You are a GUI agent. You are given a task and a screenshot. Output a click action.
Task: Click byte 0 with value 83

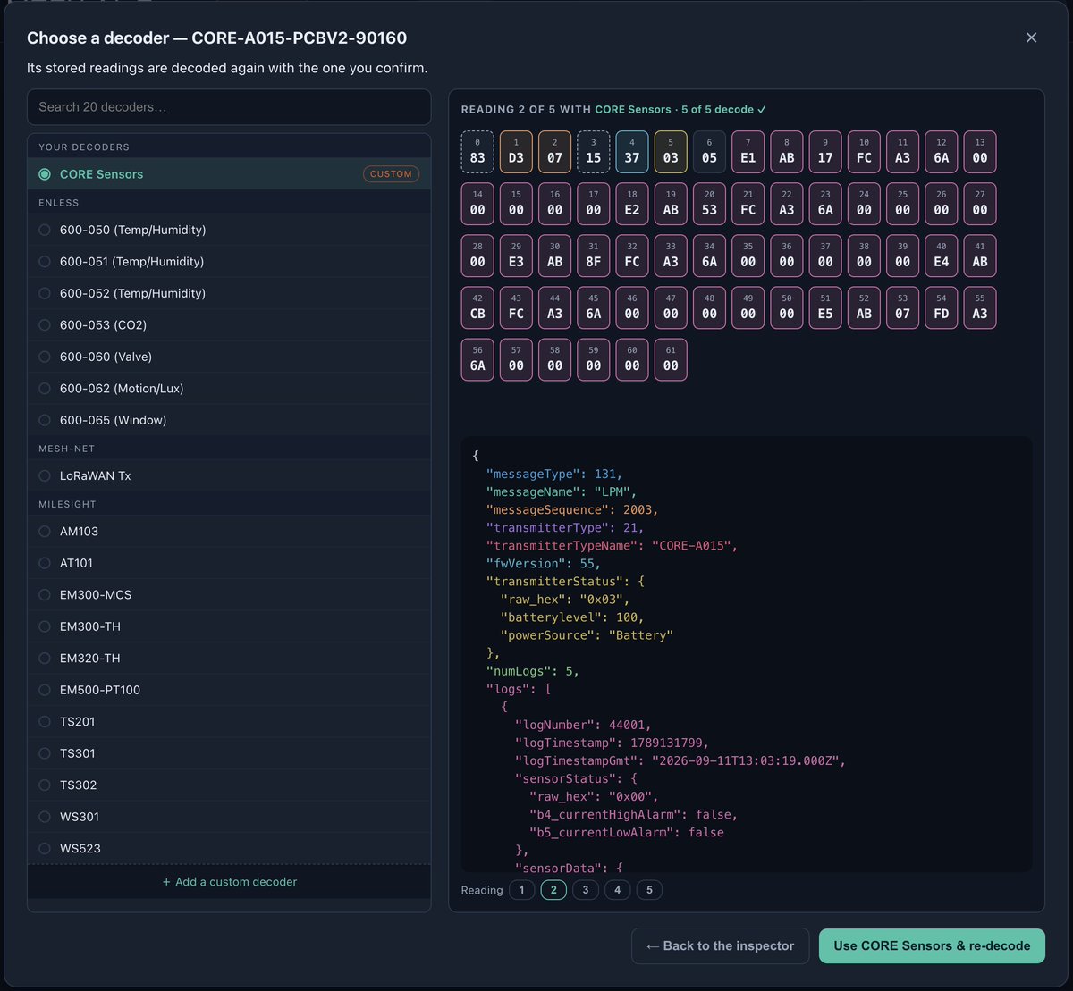[x=477, y=152]
